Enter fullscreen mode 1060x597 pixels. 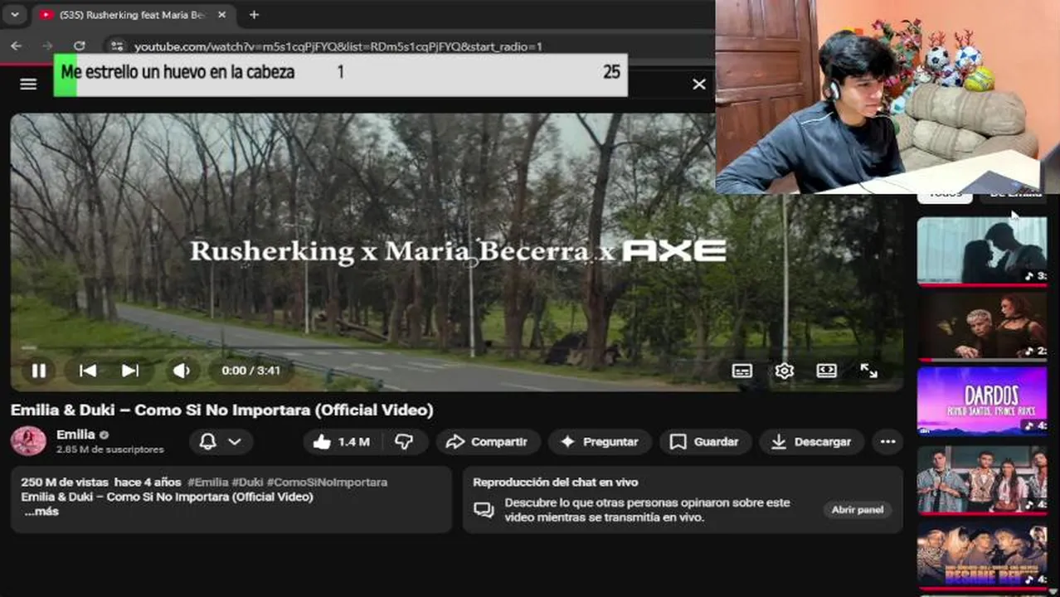pos(868,371)
